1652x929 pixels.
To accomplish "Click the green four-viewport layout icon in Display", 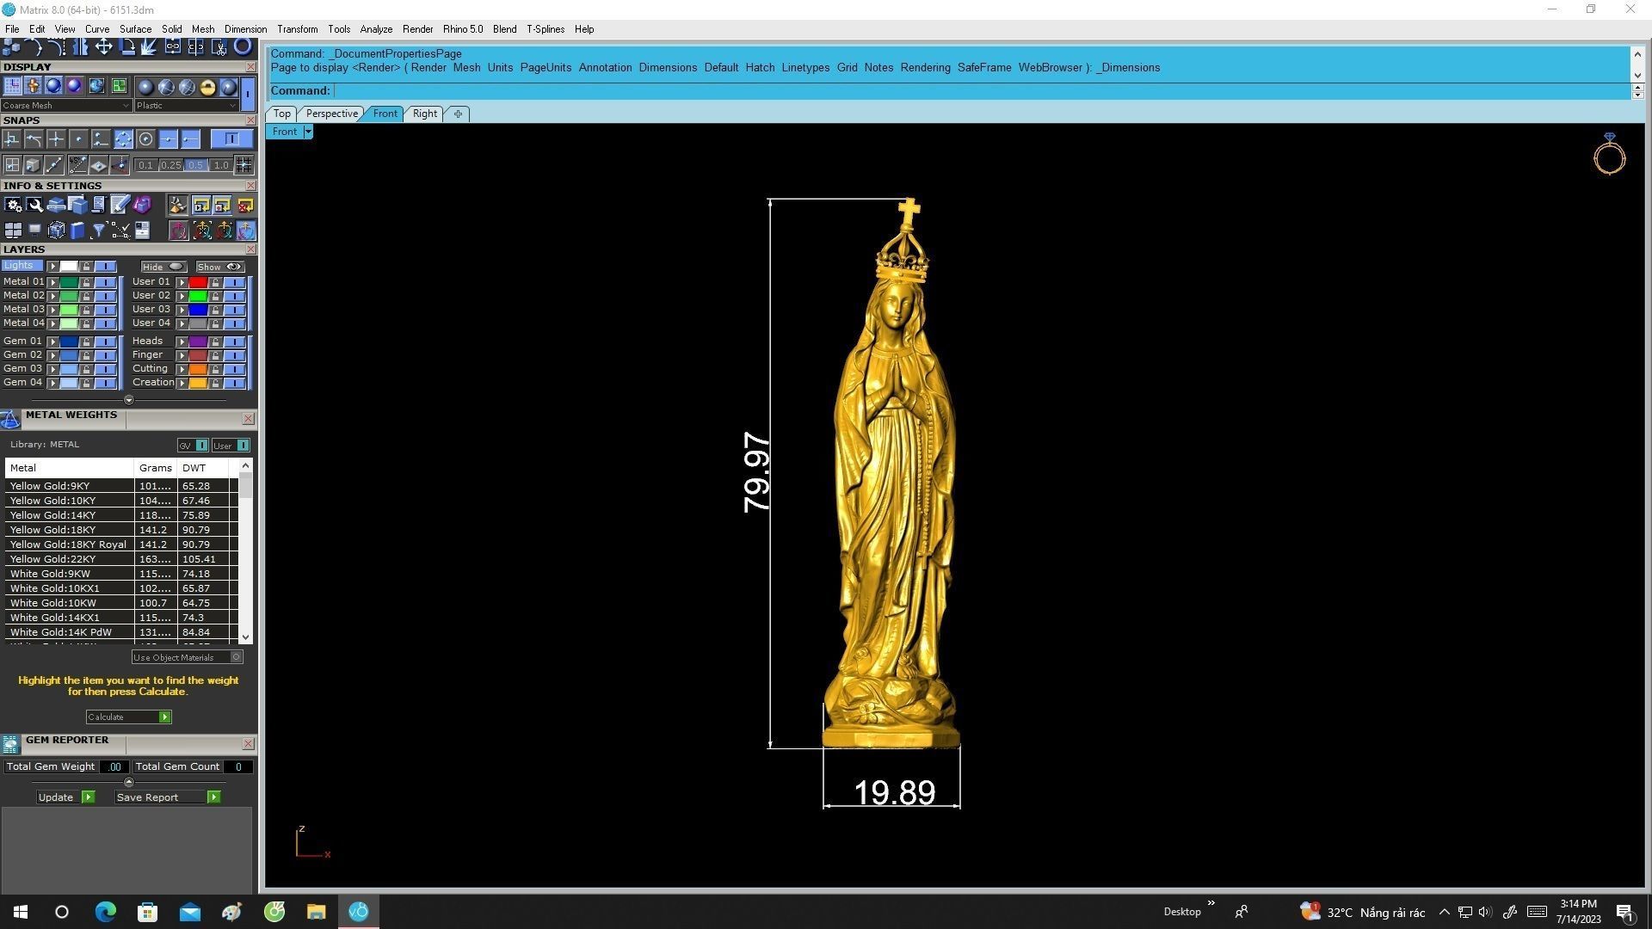I will coord(119,85).
